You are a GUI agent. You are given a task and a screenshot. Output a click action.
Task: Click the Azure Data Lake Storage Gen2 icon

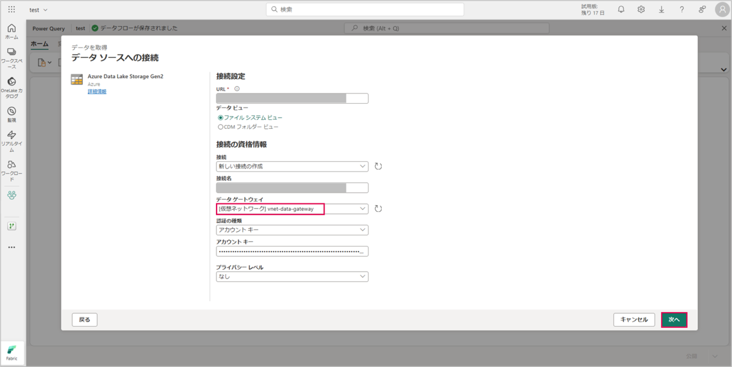tap(77, 79)
